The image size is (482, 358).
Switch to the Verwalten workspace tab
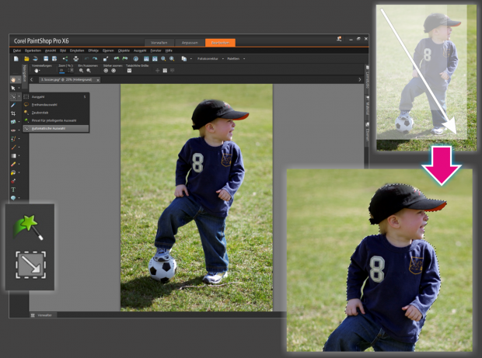pos(160,42)
